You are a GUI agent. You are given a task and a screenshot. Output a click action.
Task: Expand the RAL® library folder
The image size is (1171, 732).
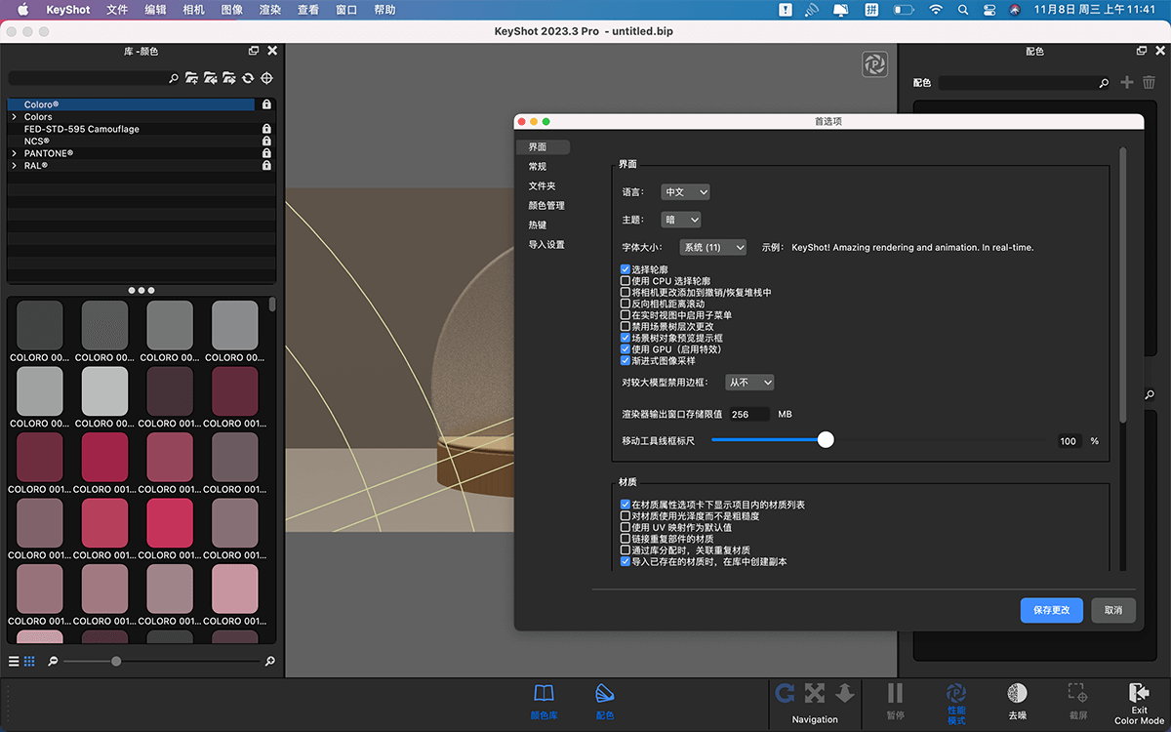(x=14, y=166)
